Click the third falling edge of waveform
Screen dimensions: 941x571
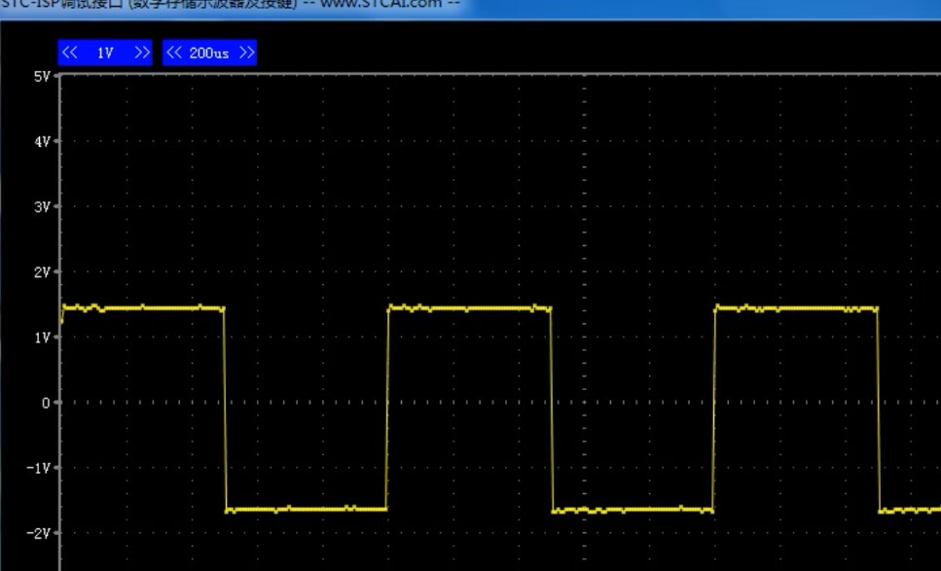[879, 409]
